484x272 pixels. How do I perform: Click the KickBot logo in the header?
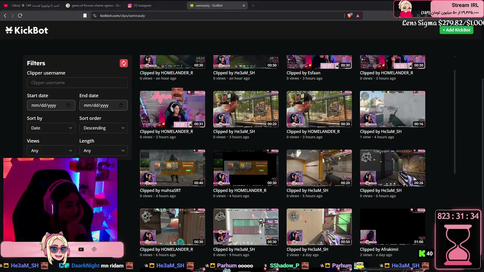click(x=27, y=30)
